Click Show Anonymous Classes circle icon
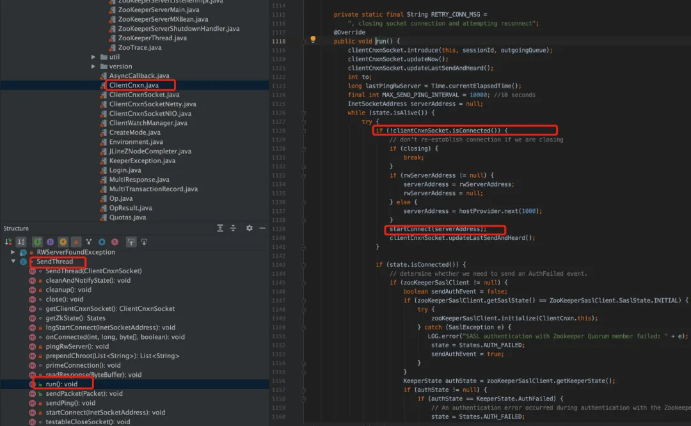Screen dimensions: 691x426 102,242
